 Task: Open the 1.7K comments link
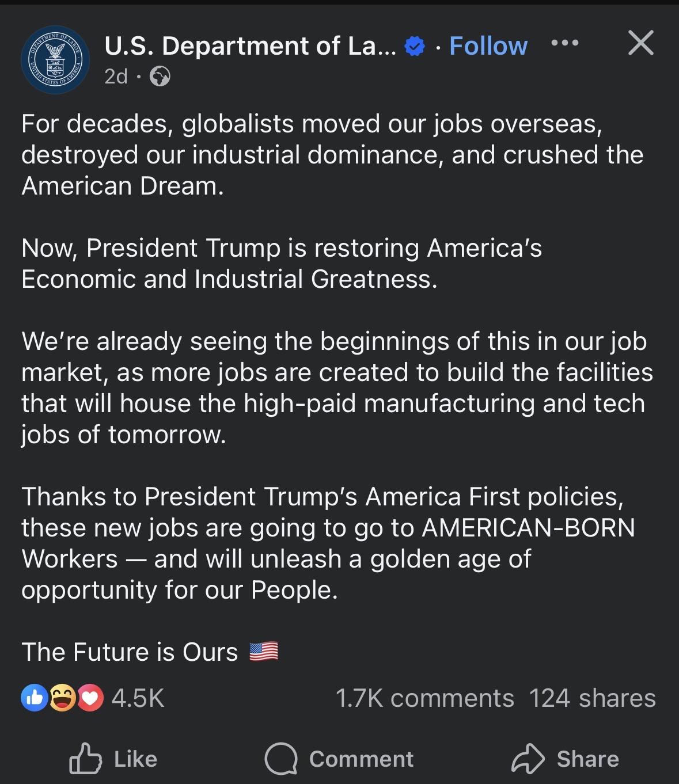coord(424,698)
